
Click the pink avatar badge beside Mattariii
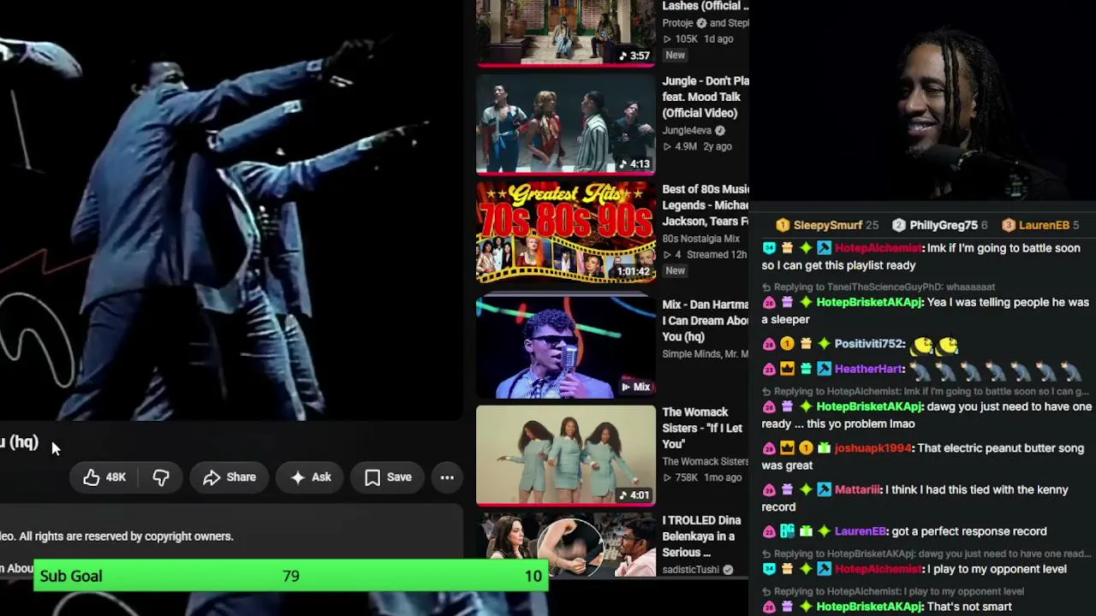(769, 490)
